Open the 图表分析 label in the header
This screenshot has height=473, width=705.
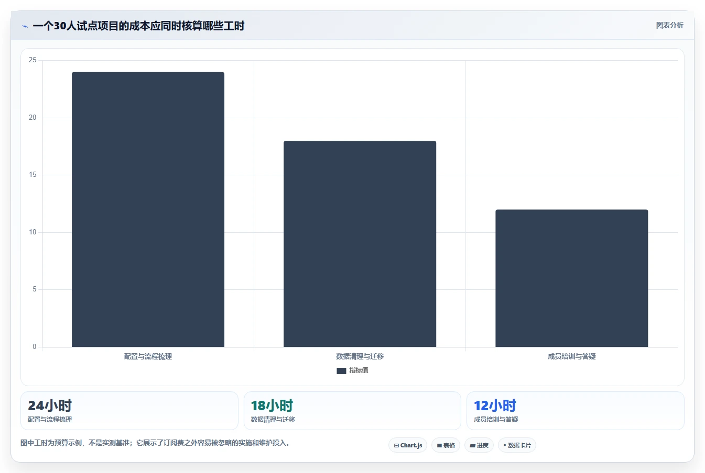669,25
